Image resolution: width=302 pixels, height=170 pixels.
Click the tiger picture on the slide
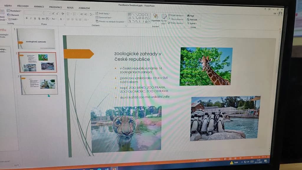126,129
